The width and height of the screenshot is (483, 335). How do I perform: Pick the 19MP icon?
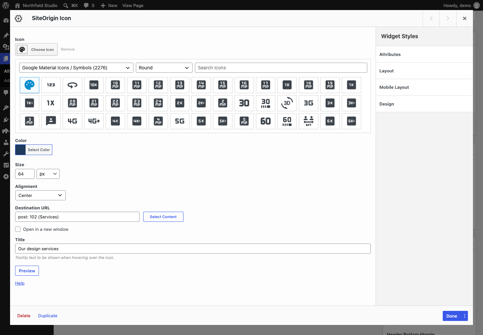(330, 85)
